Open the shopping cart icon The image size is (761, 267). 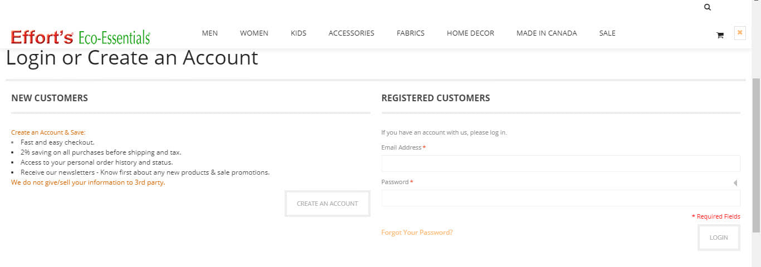click(720, 35)
